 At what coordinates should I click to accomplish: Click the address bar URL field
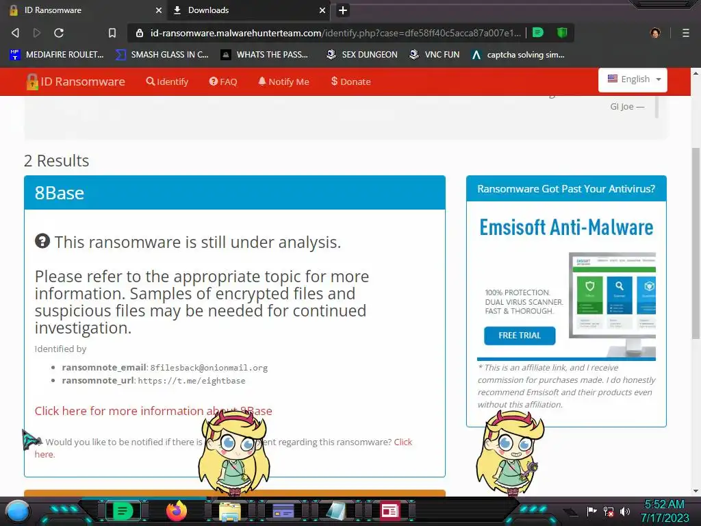[335, 33]
